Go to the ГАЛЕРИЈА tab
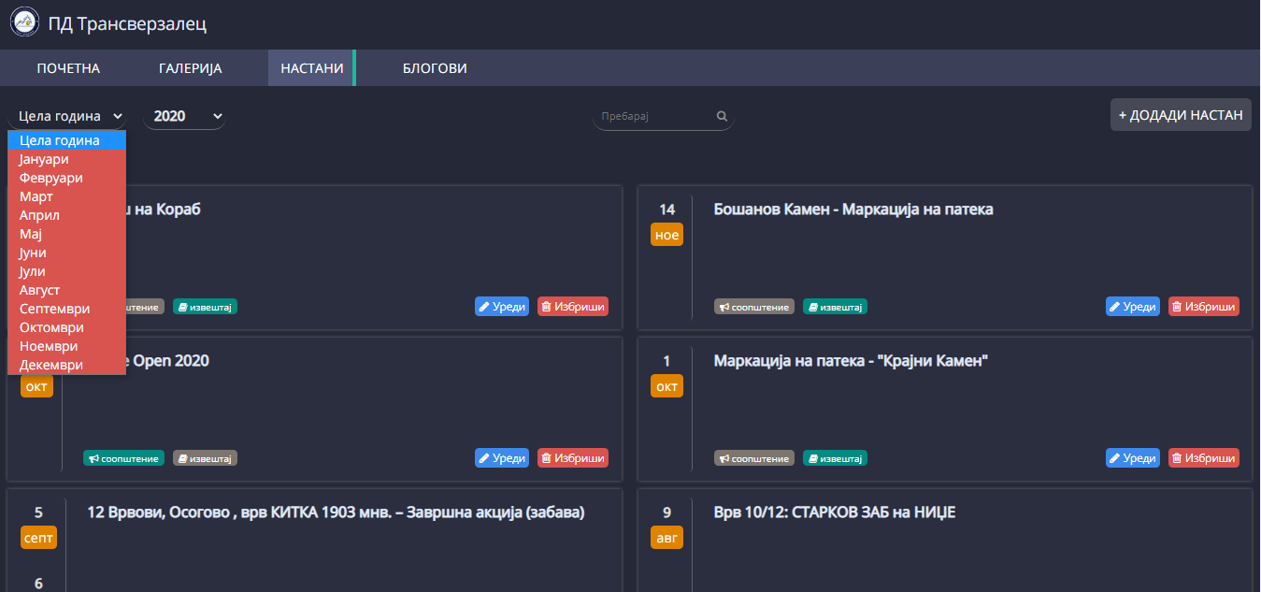This screenshot has width=1261, height=592. coord(191,68)
